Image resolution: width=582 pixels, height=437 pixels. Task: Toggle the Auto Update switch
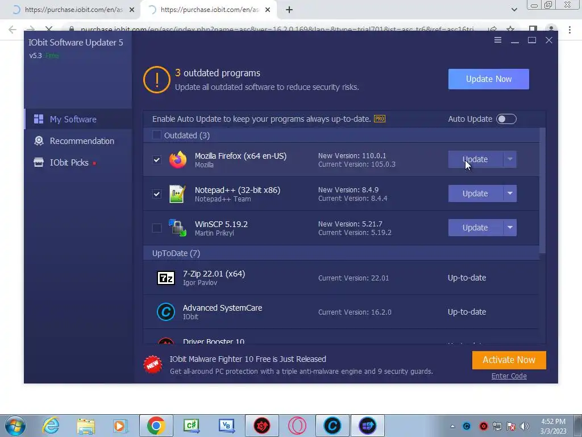tap(506, 119)
